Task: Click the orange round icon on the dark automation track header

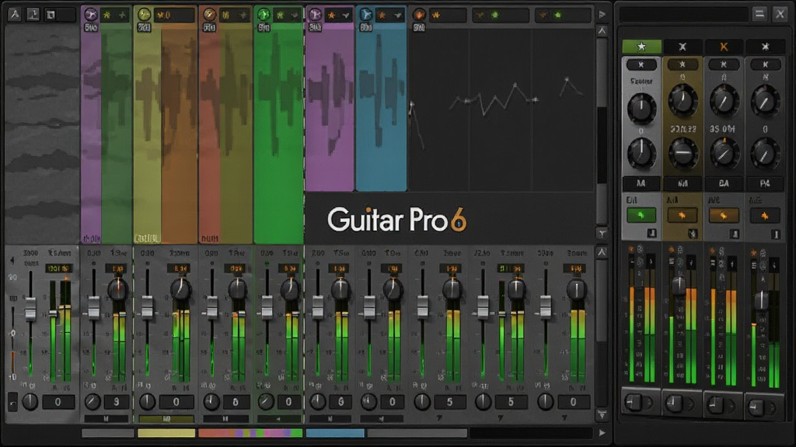Action: pyautogui.click(x=419, y=15)
